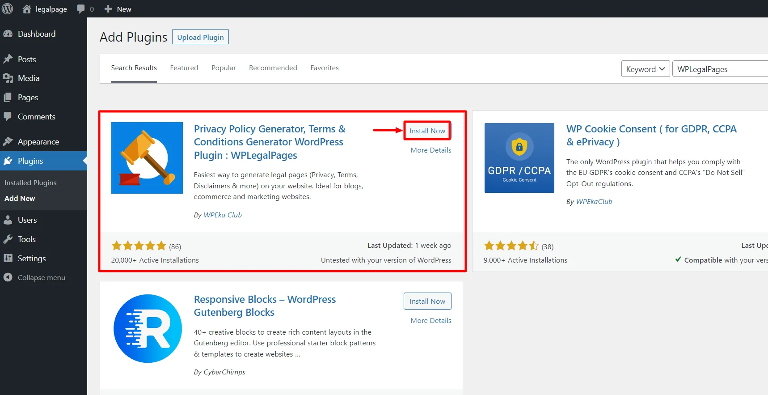Click the Upload Plugin button
Viewport: 768px width, 395px height.
click(200, 37)
